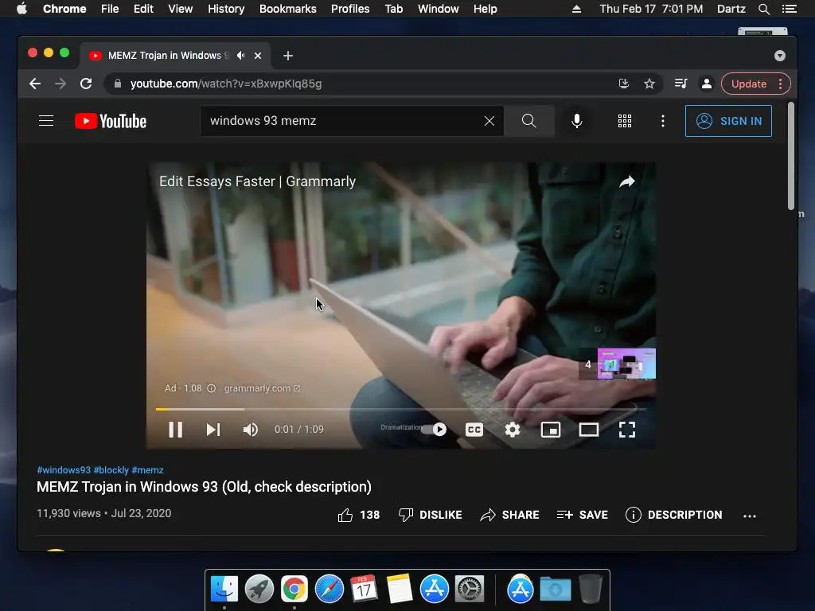Screen dimensions: 815x611
Task: Like the video with thumbs up
Action: [x=359, y=515]
